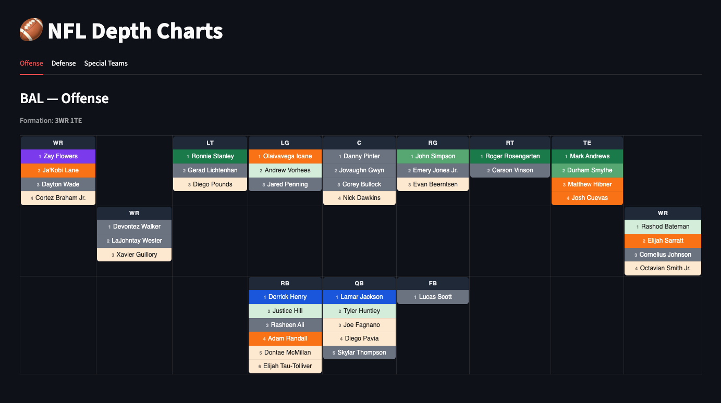Select Olaivavega Ioane at left guard
This screenshot has height=403, width=721.
click(x=285, y=156)
